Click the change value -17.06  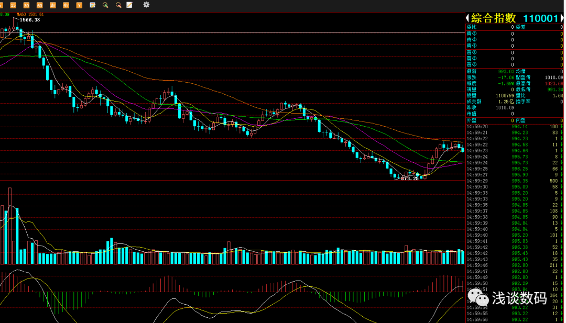506,77
